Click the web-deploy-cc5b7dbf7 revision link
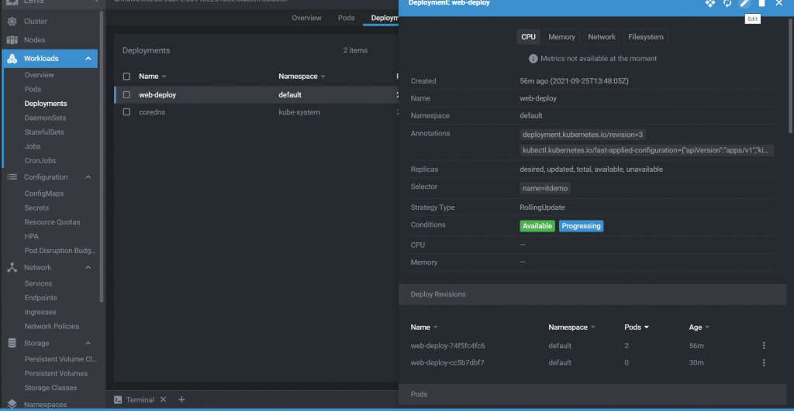794x411 pixels. (447, 362)
